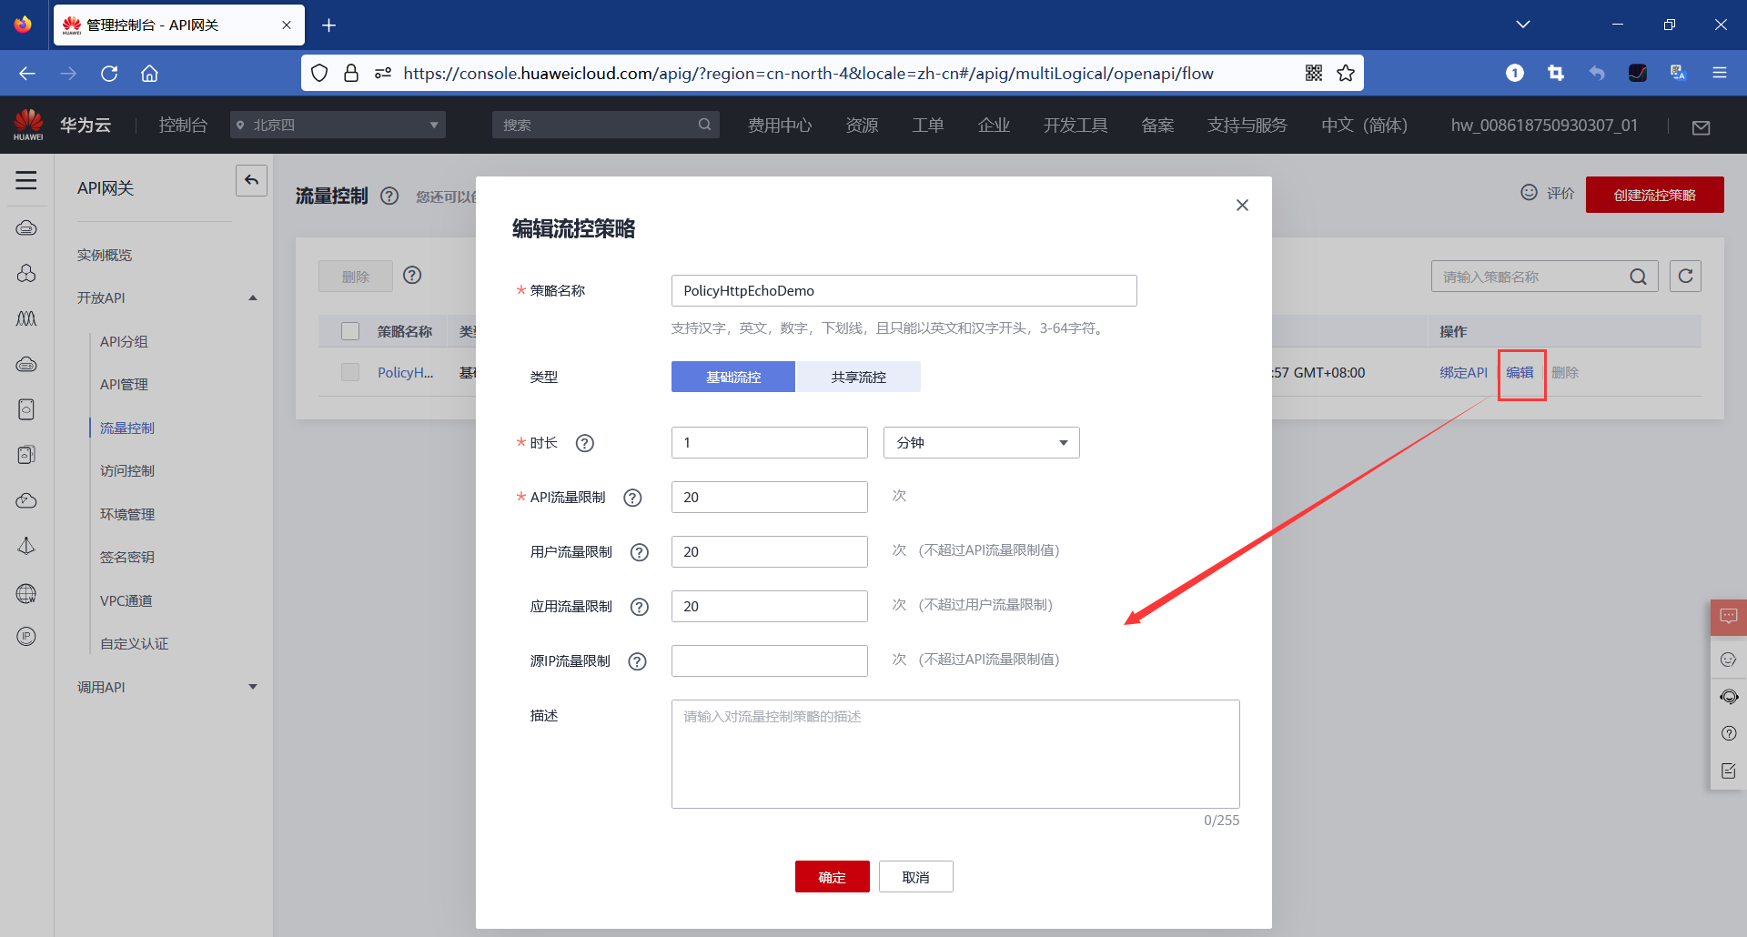Open the messages mail icon
1747x937 pixels.
click(1701, 127)
